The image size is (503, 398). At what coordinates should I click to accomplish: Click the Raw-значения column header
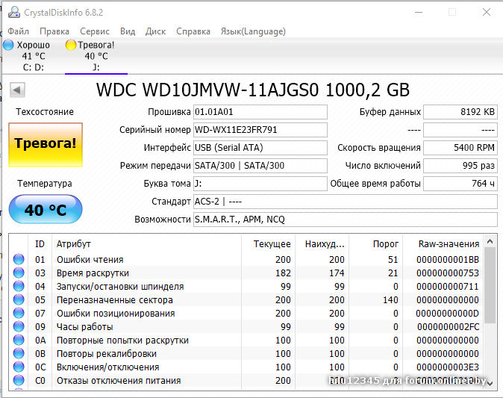coord(443,244)
